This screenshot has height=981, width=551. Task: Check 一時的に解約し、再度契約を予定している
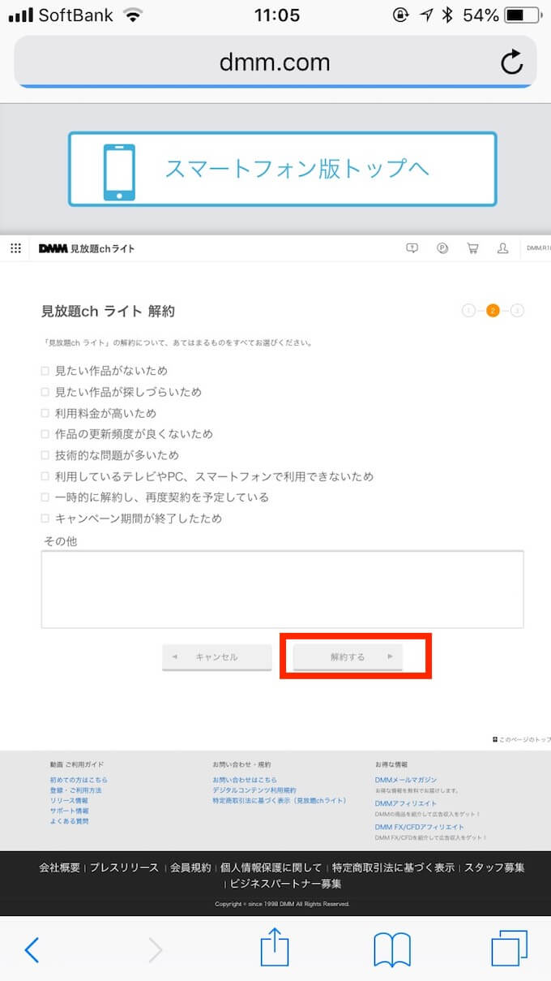tap(45, 497)
